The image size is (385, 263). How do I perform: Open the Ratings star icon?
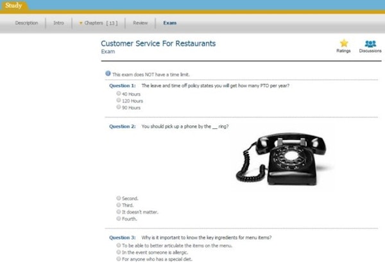(x=344, y=43)
